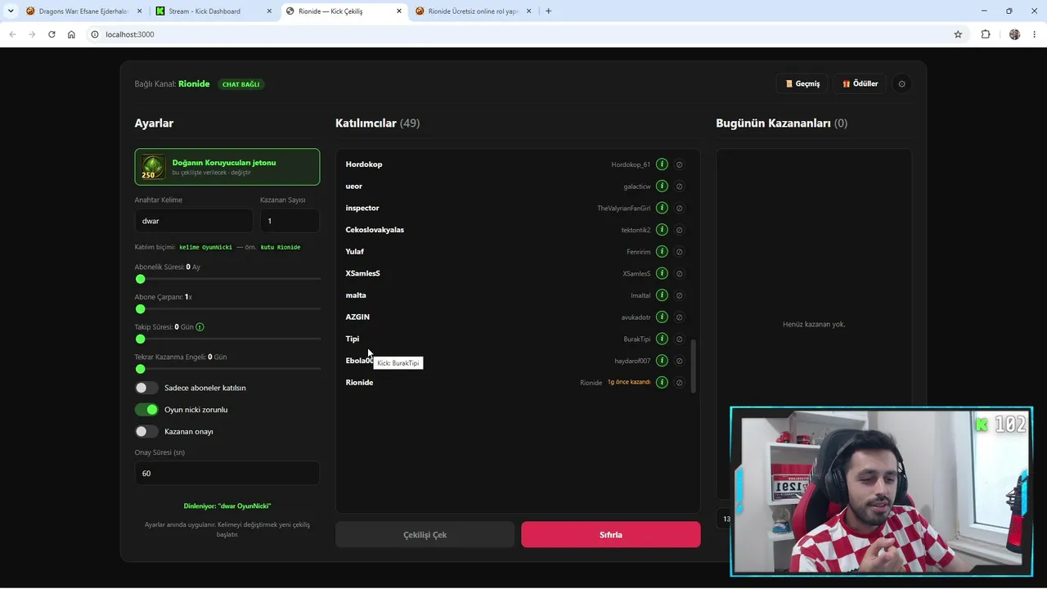Open info for participant Hordokop
Viewport: 1047px width, 589px height.
662,164
